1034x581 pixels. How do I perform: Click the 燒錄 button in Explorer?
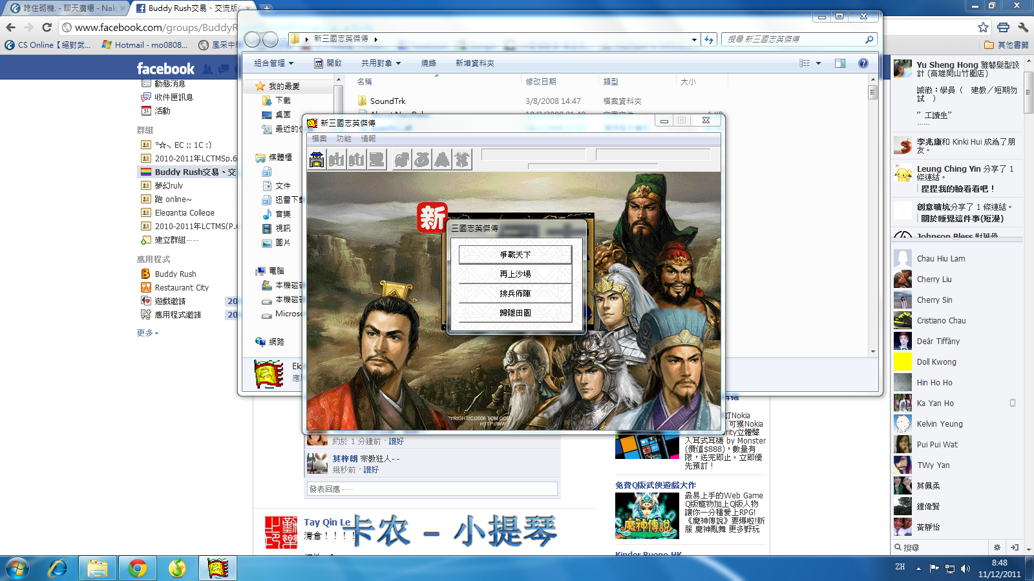point(428,63)
